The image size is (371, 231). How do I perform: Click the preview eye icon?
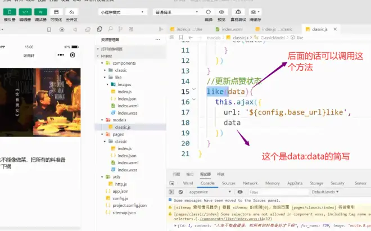(221, 12)
